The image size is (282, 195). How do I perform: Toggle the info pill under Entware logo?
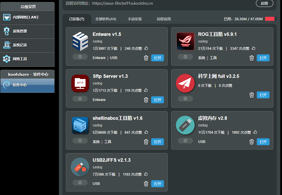(x=80, y=57)
